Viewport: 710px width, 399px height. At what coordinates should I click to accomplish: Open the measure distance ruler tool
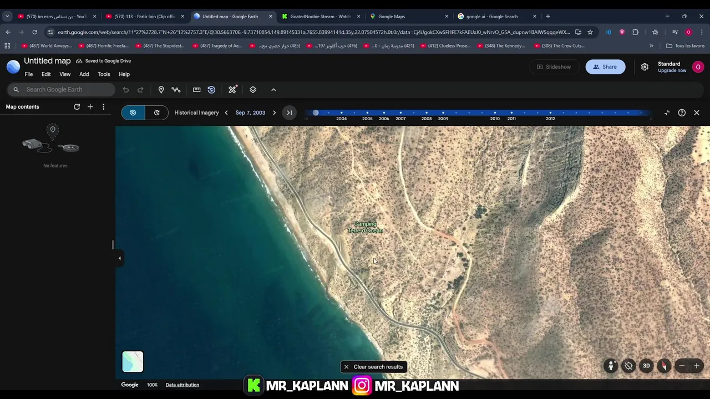[196, 90]
